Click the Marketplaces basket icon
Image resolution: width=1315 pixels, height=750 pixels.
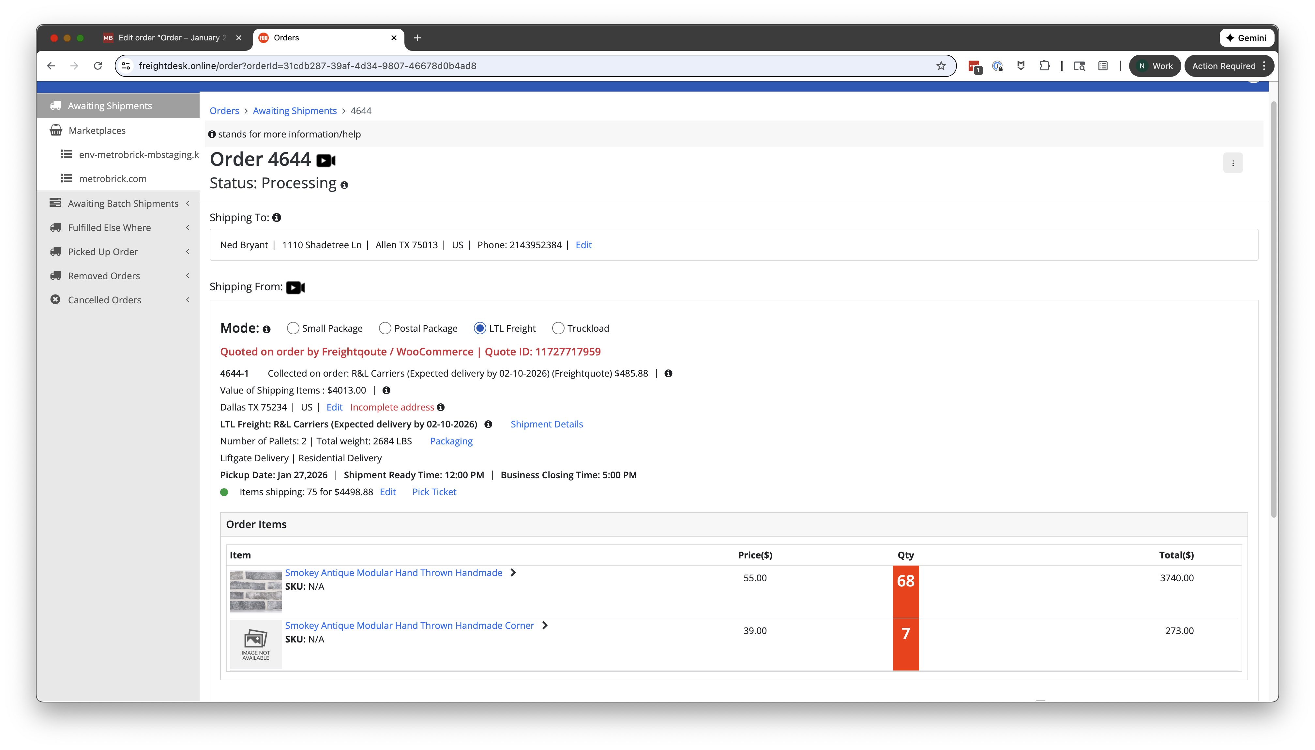[56, 130]
